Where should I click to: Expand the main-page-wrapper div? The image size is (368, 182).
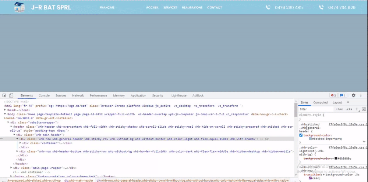click(11, 168)
